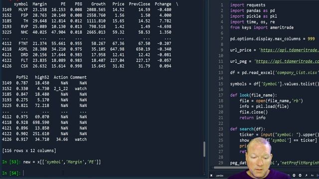
Task: Click 'file.close()' line in editor
Action: (254, 112)
